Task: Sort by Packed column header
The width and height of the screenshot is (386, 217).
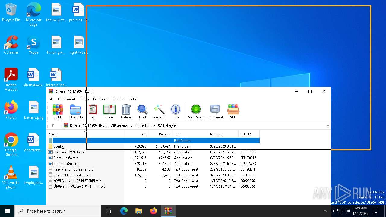Action: tap(160, 134)
